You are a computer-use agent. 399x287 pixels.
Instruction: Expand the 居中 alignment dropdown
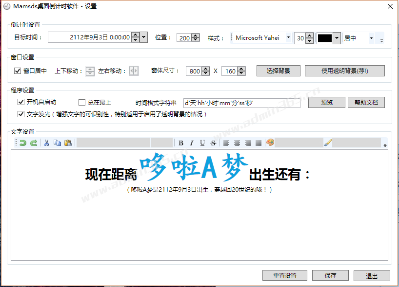tap(371, 38)
